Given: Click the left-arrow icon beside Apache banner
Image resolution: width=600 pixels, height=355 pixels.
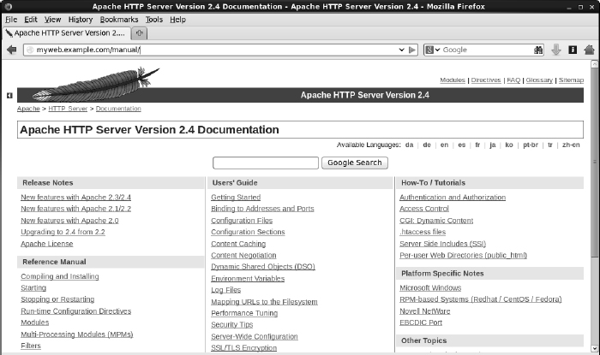Looking at the screenshot, I should tap(9, 96).
